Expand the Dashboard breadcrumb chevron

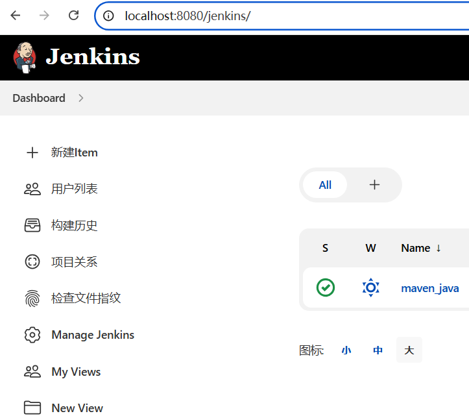80,98
